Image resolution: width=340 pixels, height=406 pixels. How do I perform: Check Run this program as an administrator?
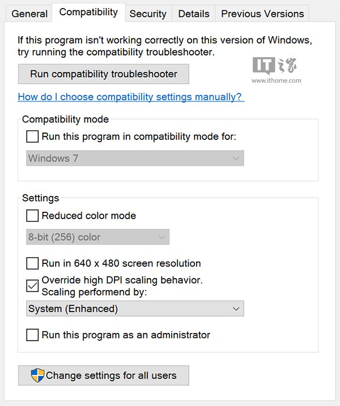click(32, 335)
